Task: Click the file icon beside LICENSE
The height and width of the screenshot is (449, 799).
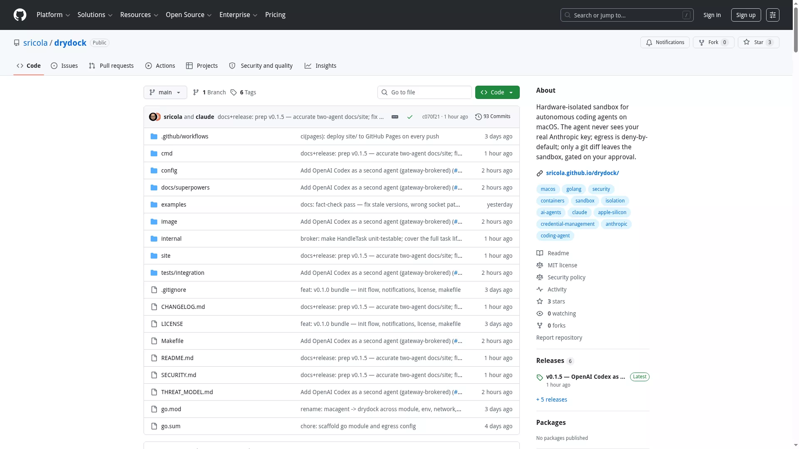Action: (154, 324)
